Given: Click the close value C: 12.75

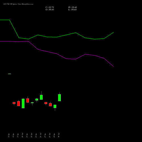Looking at the screenshot, I should (x=50, y=7).
